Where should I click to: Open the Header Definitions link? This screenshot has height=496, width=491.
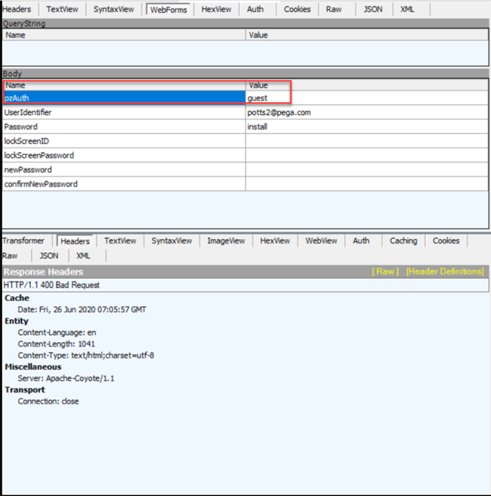pos(444,271)
